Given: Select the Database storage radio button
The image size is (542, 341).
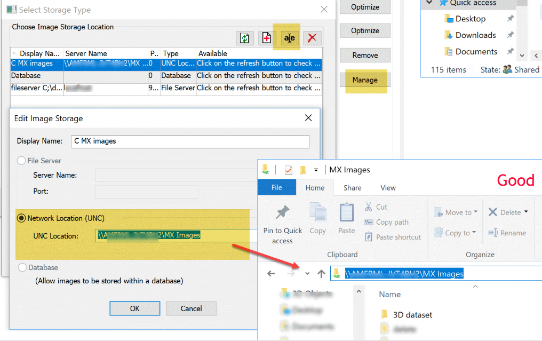Looking at the screenshot, I should click(21, 267).
